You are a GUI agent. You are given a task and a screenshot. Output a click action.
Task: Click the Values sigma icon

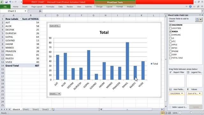pos(188,89)
